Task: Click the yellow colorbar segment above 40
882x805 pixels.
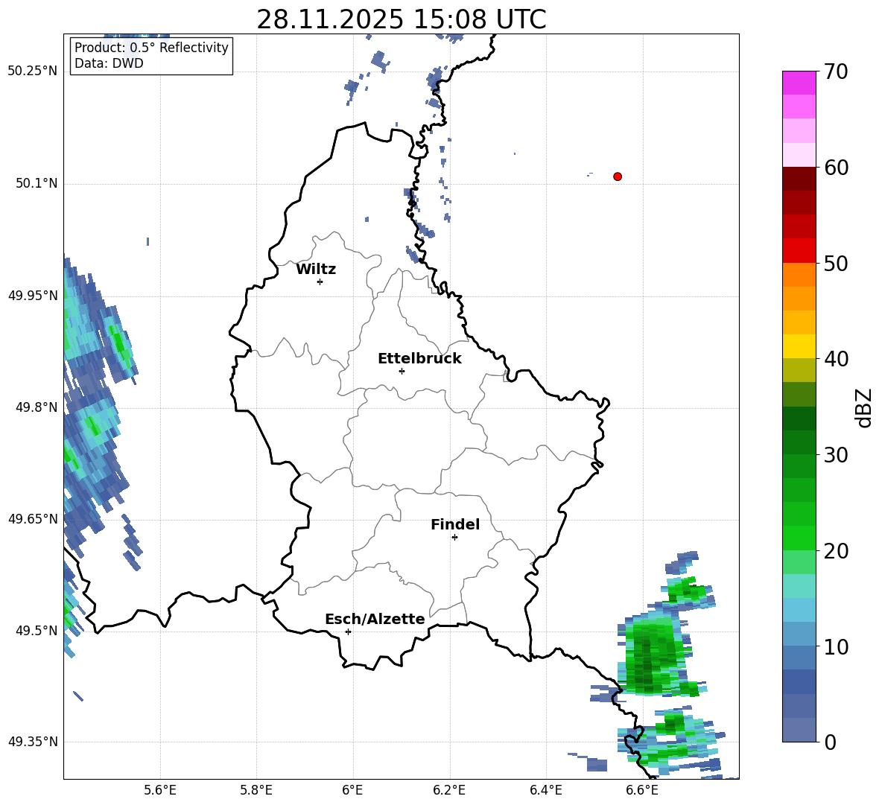Action: point(799,347)
